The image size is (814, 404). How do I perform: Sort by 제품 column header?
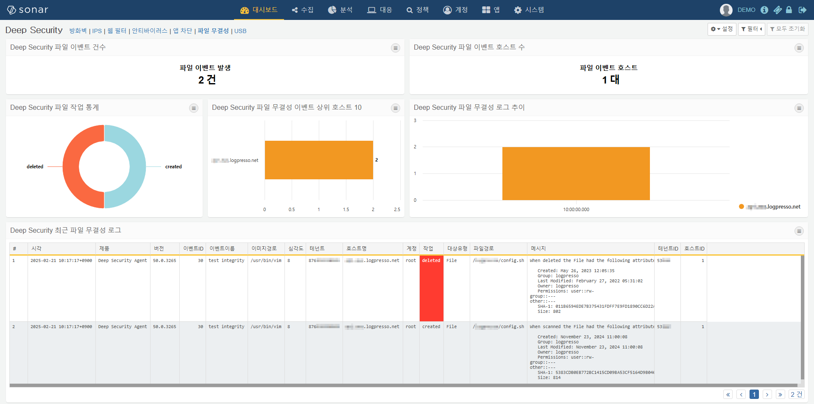point(123,248)
